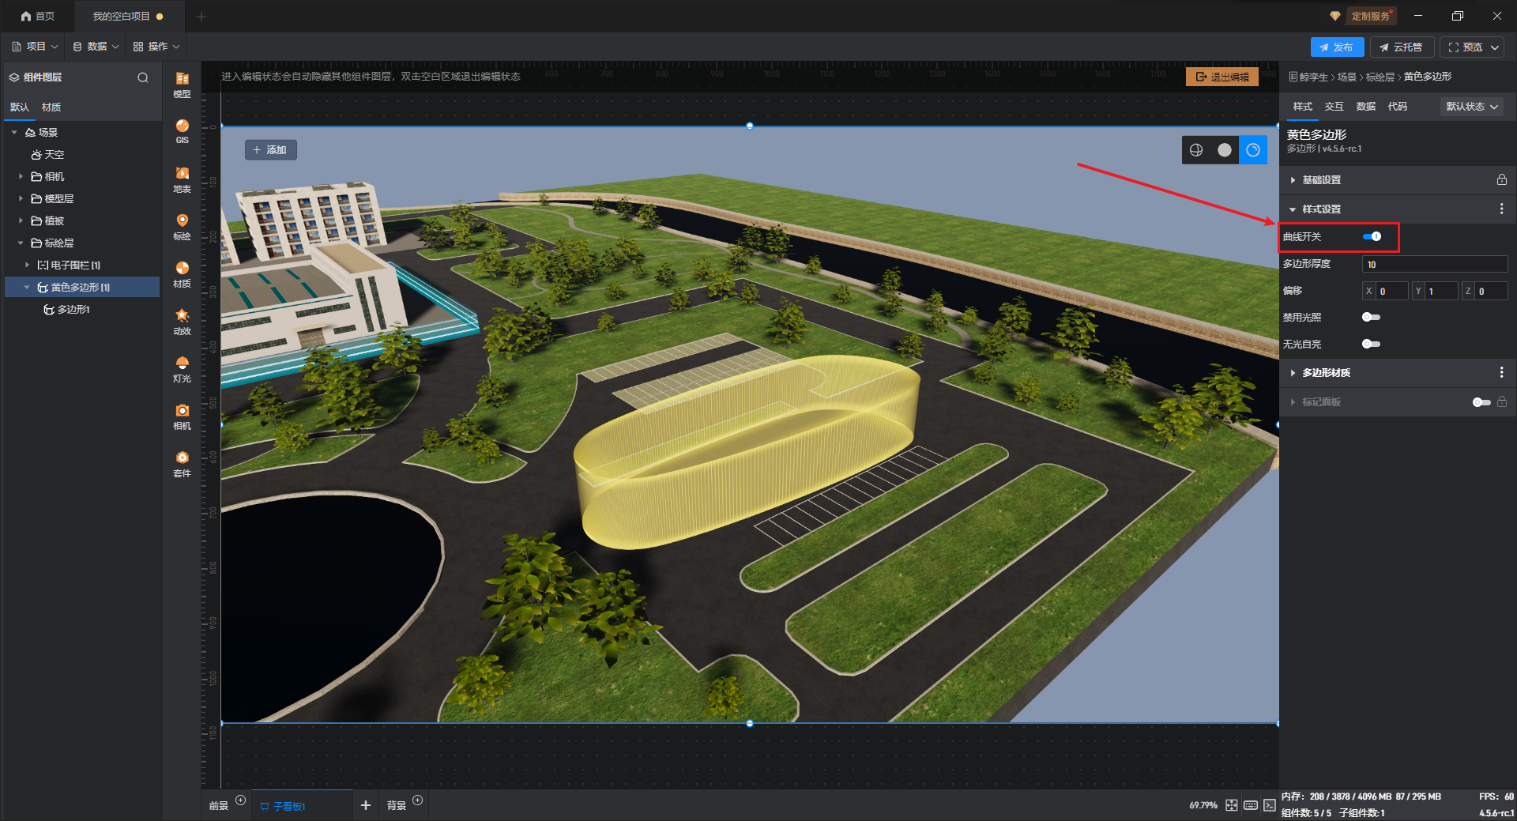
Task: Expand the 多边形材质 section
Action: tap(1326, 373)
